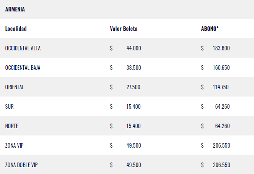
Task: Click the ABONO* column header
Action: pyautogui.click(x=210, y=29)
